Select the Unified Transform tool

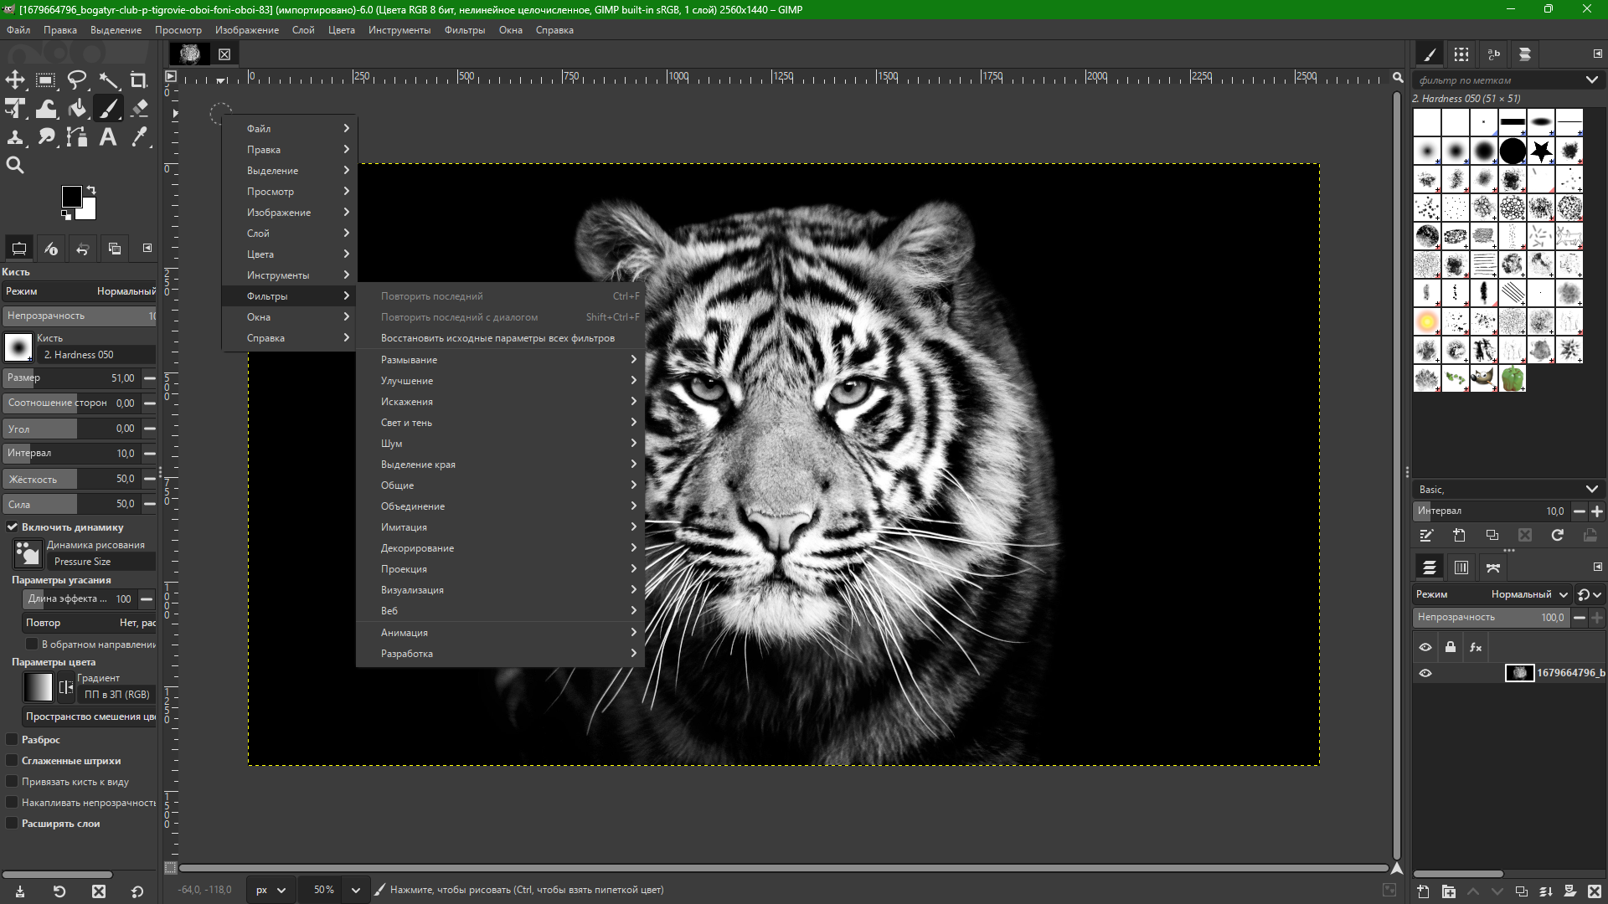(x=15, y=109)
